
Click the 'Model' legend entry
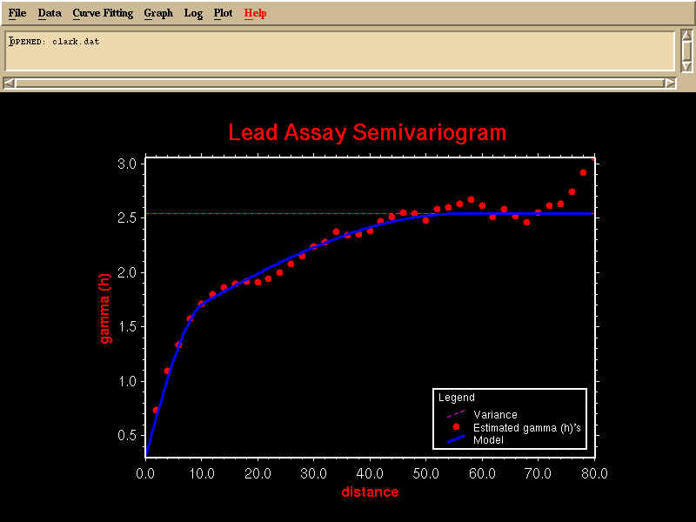[x=488, y=440]
